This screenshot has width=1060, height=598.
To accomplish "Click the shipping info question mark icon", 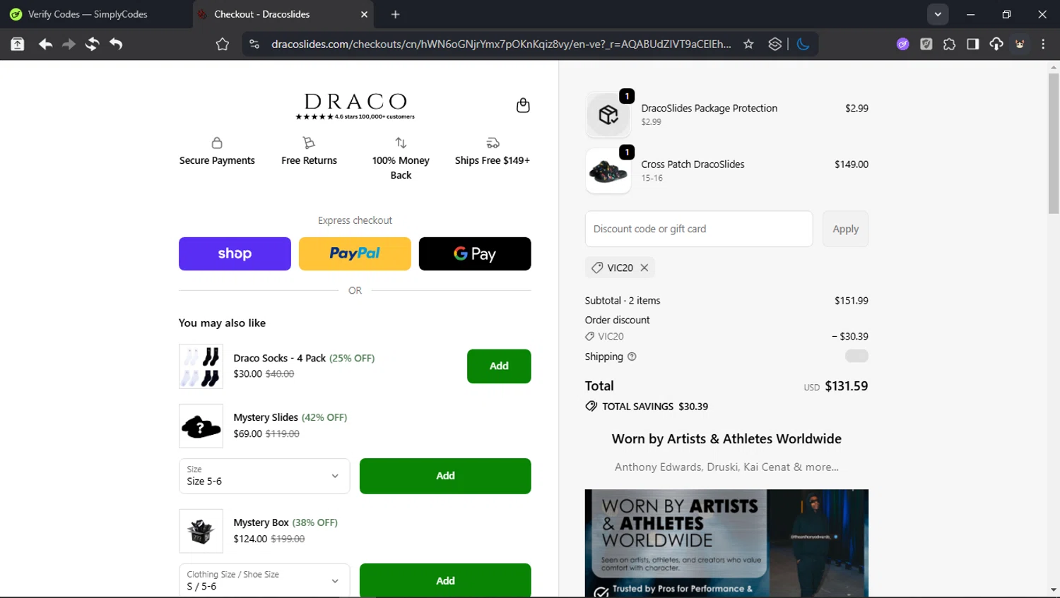I will [632, 357].
